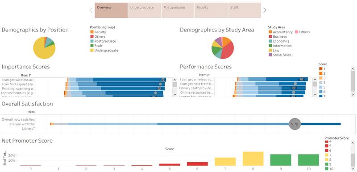Click Performance Scores scroll-down arrow

tap(315, 95)
